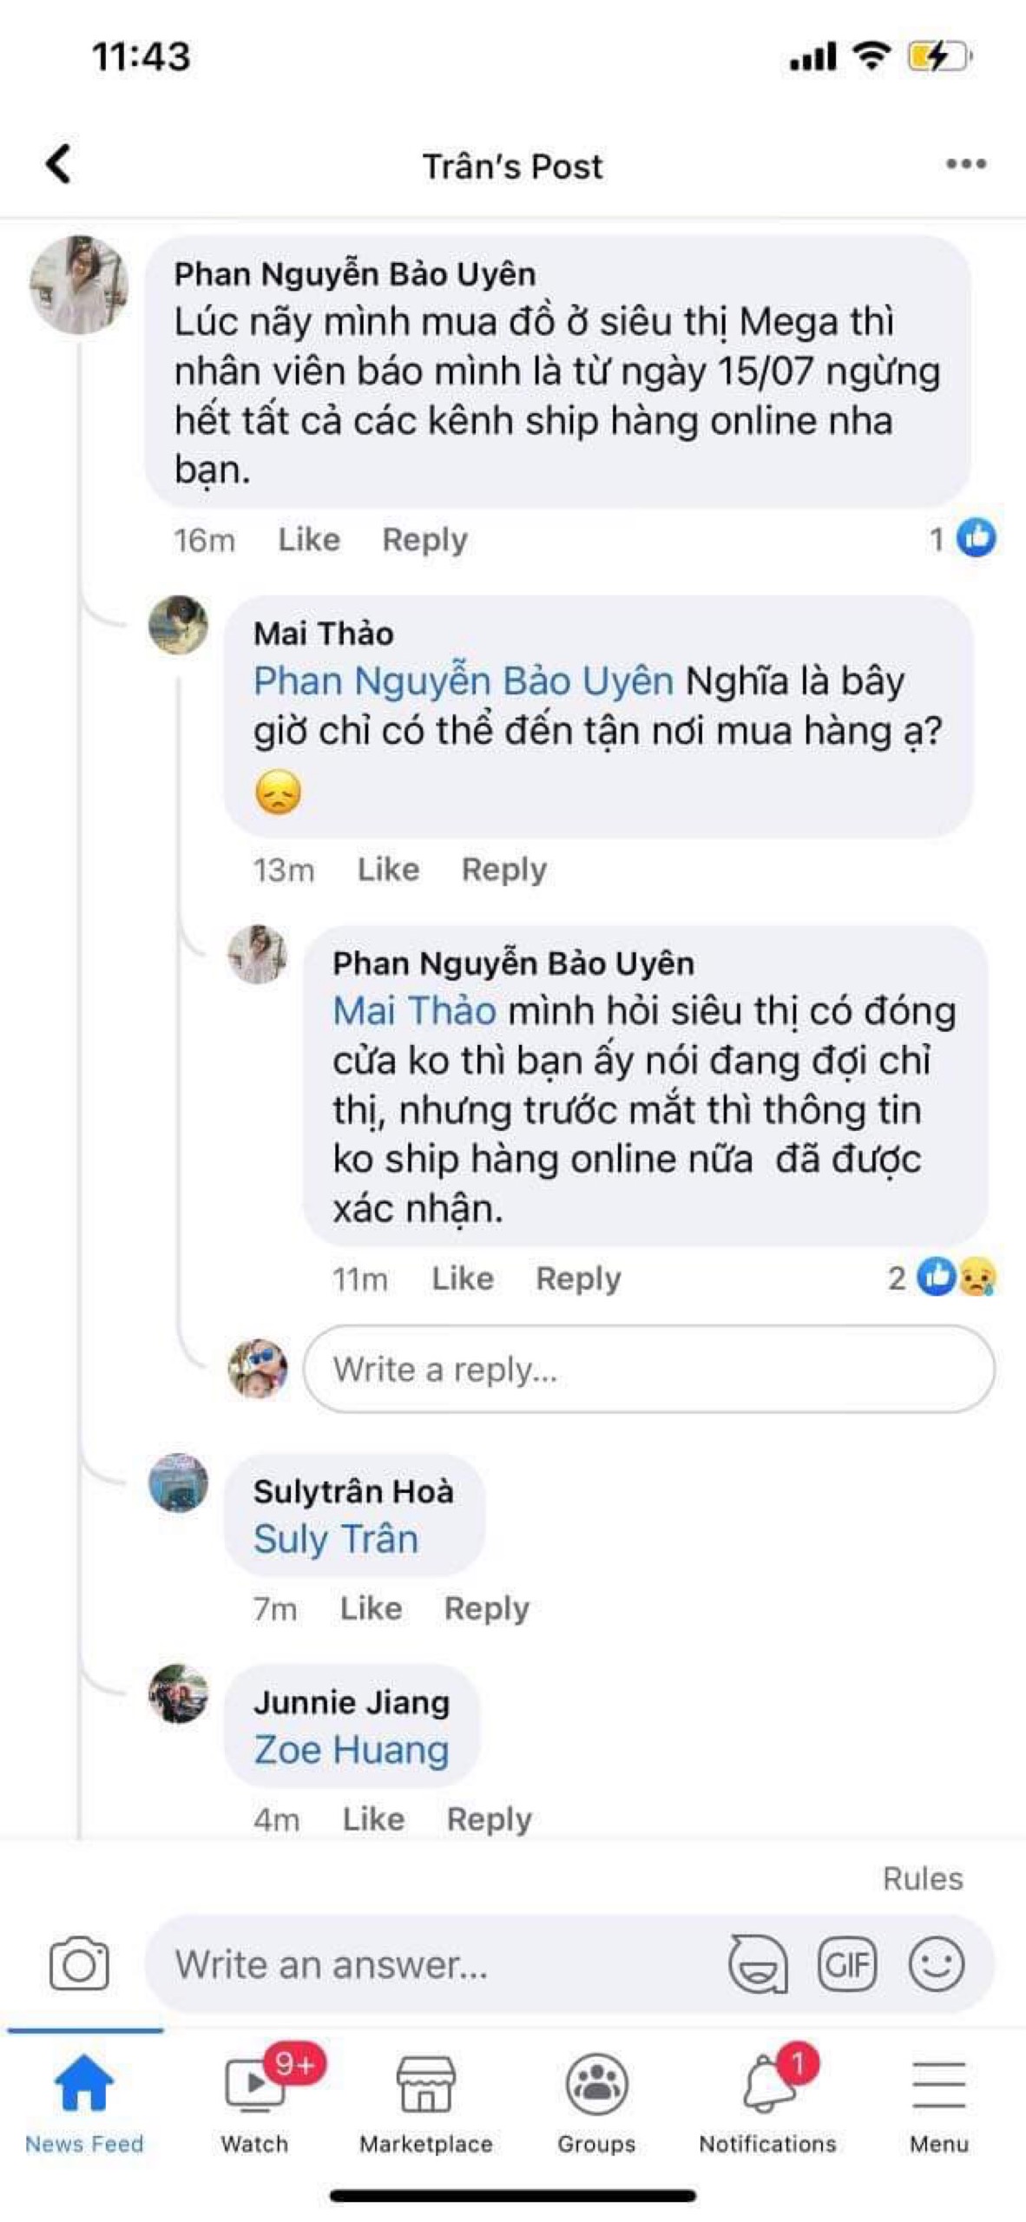Tap the like reaction on first comment
The width and height of the screenshot is (1026, 2222).
pos(976,538)
